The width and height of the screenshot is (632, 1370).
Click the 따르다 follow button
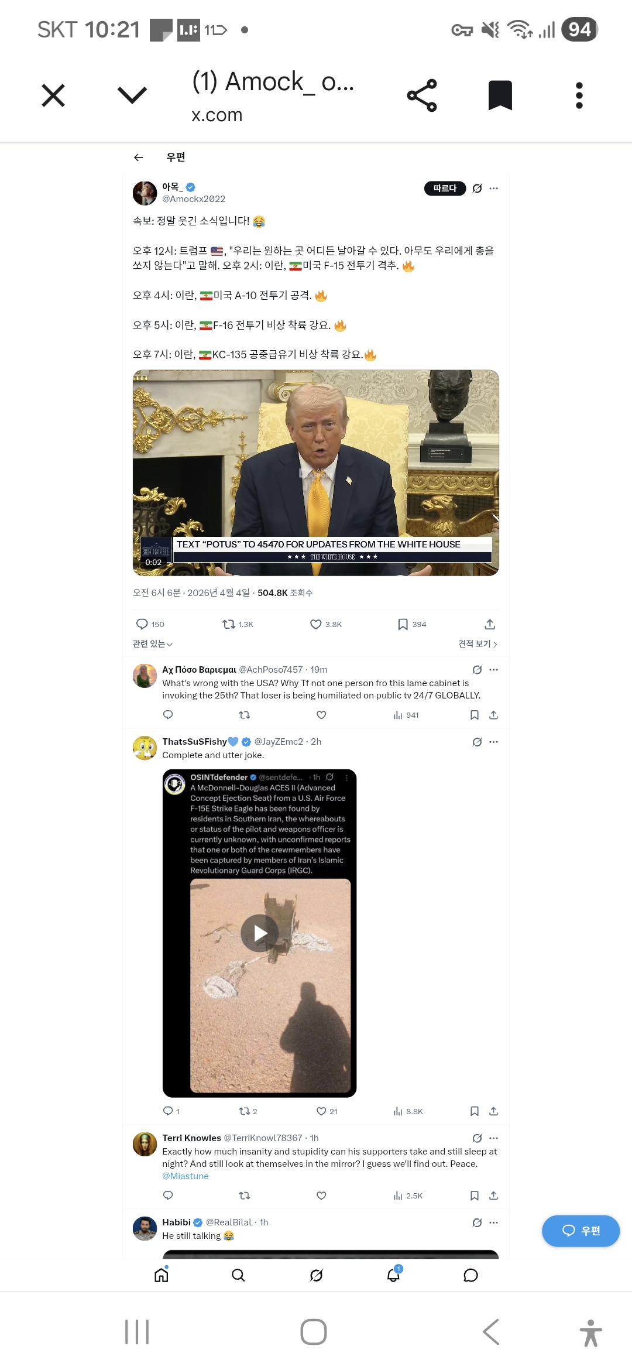[445, 189]
